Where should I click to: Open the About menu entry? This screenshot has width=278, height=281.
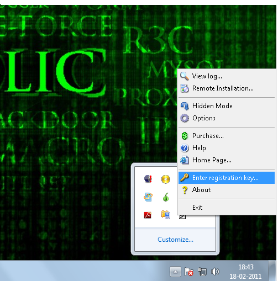coord(227,190)
